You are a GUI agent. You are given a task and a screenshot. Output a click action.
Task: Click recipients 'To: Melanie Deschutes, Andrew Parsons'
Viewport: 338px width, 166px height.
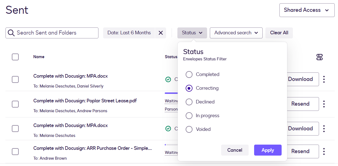[70, 111]
